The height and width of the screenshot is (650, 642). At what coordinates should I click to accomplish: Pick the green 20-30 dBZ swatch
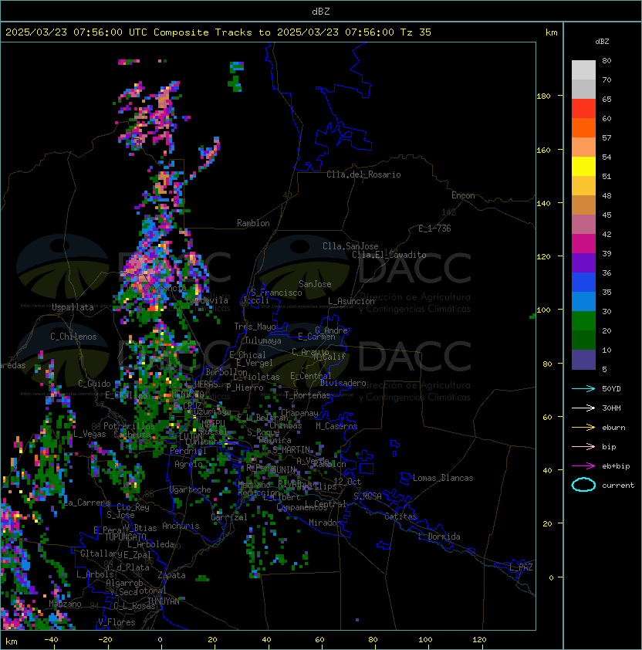(x=583, y=321)
